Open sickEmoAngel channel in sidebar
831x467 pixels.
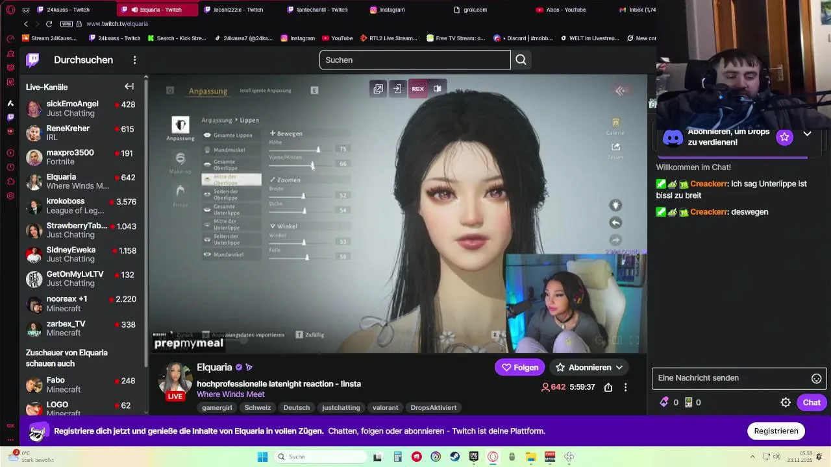tap(81, 108)
